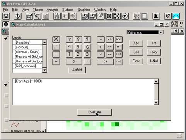Click inside the expression text box
This screenshot has width=186, height=140.
(83, 92)
